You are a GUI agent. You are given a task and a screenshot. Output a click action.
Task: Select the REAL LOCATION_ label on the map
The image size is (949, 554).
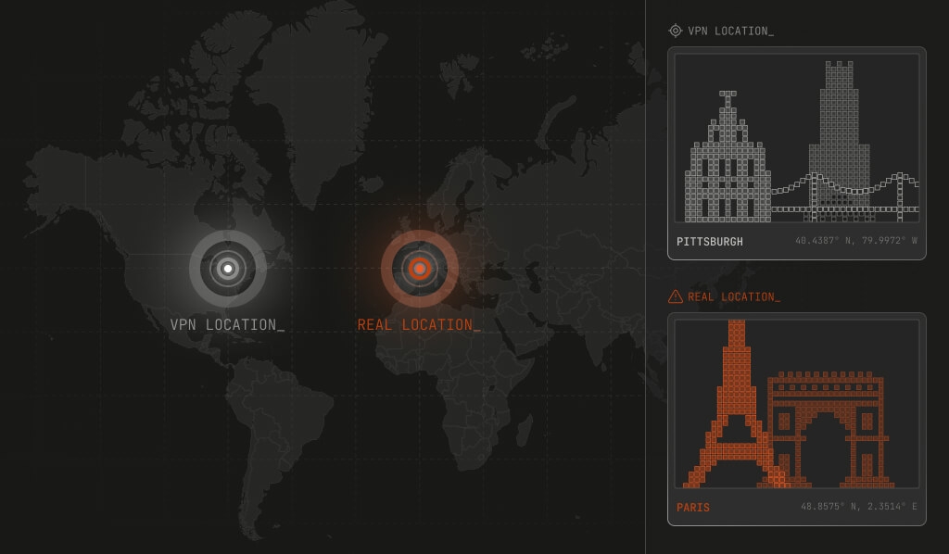[x=417, y=325]
